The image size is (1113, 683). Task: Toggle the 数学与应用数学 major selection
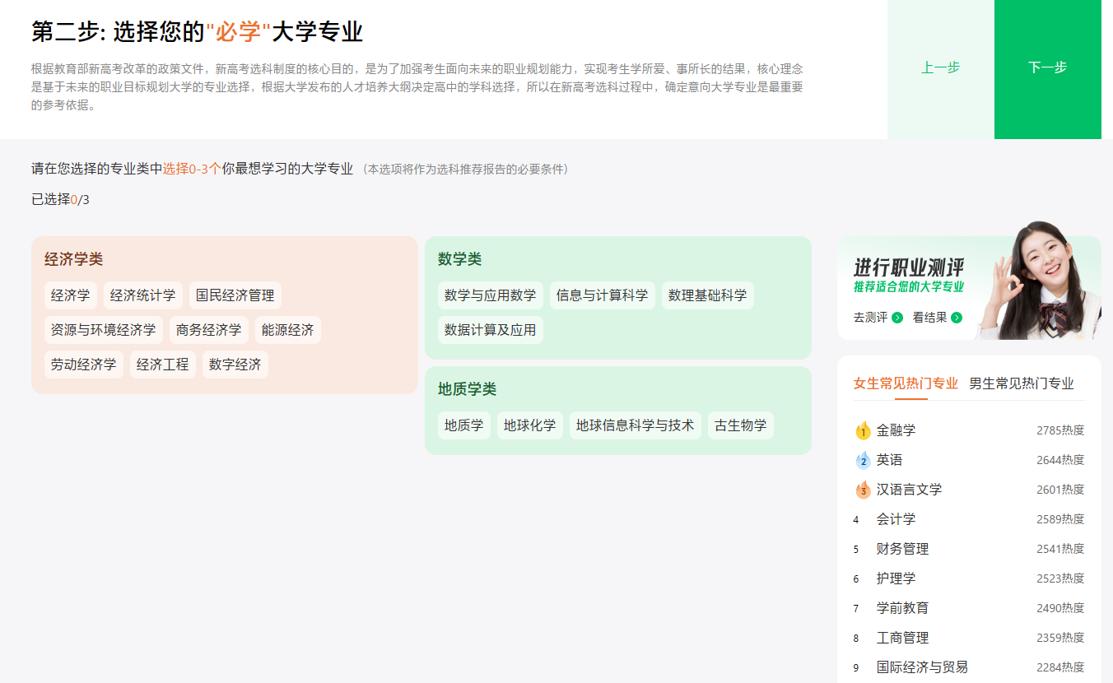pyautogui.click(x=490, y=295)
